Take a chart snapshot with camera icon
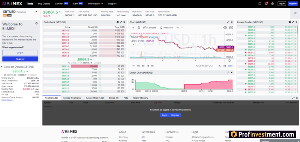The width and height of the screenshot is (300, 142). (231, 28)
